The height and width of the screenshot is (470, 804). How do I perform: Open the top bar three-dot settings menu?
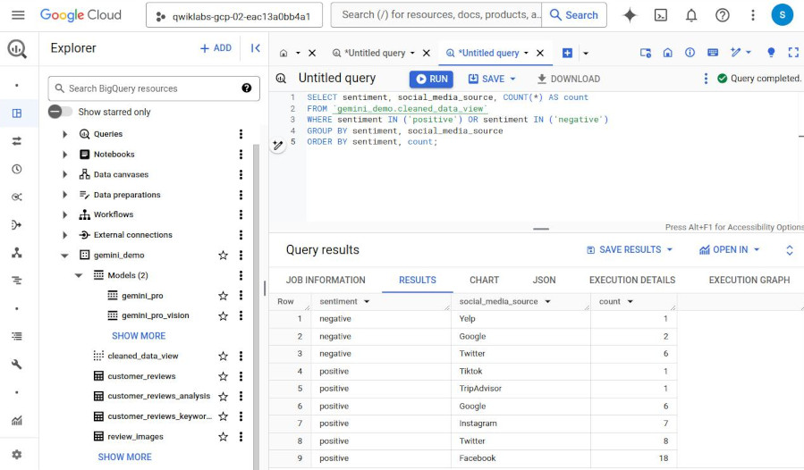pos(753,15)
